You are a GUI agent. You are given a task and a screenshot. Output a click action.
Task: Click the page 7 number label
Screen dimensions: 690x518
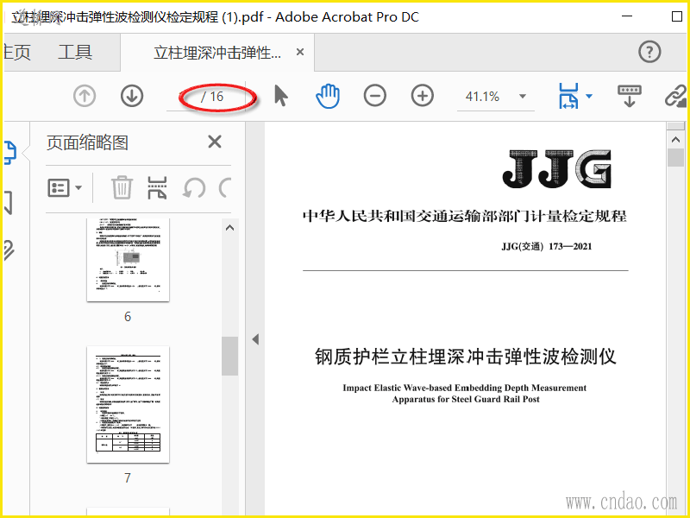click(128, 477)
